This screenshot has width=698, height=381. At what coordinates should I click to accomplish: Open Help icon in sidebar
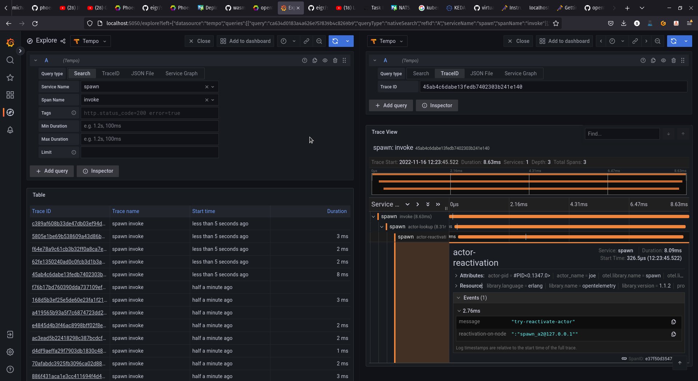pyautogui.click(x=10, y=369)
